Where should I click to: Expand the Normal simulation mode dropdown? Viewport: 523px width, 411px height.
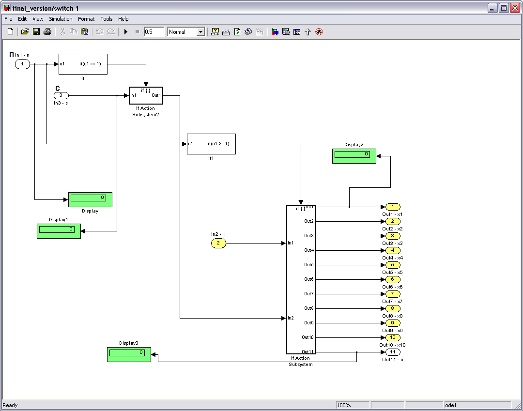pyautogui.click(x=200, y=32)
